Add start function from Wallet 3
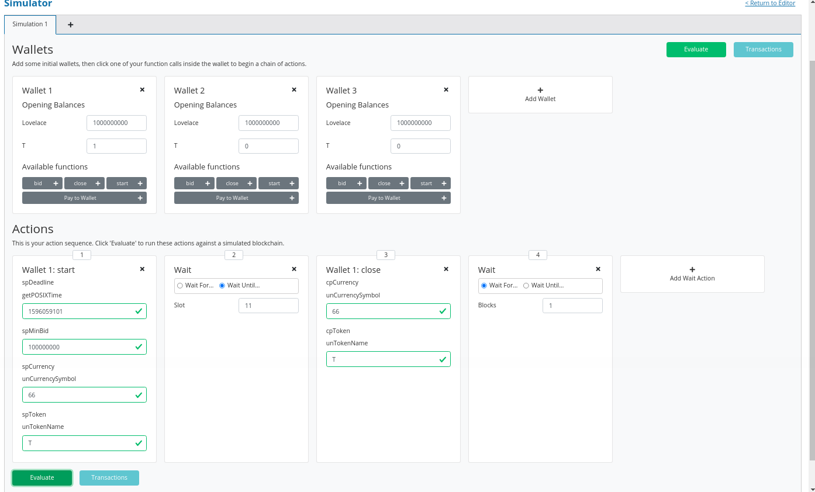The height and width of the screenshot is (492, 815). 430,183
